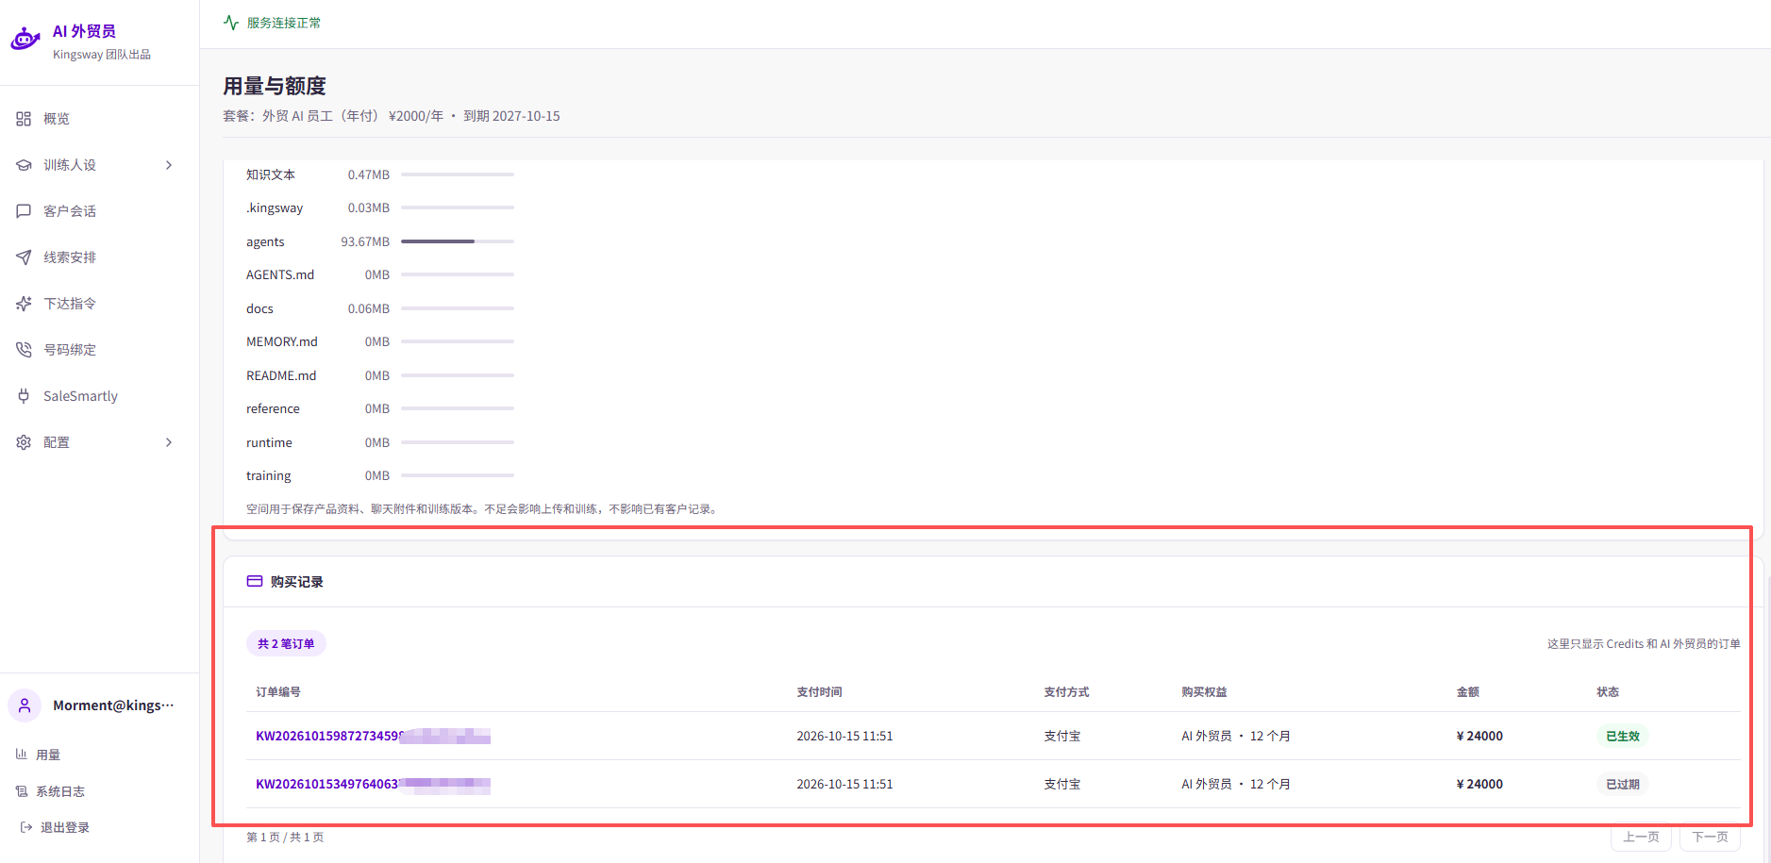Image resolution: width=1771 pixels, height=863 pixels.
Task: Click 第 1 页 / 共 1 页 pagination text
Action: [x=285, y=837]
